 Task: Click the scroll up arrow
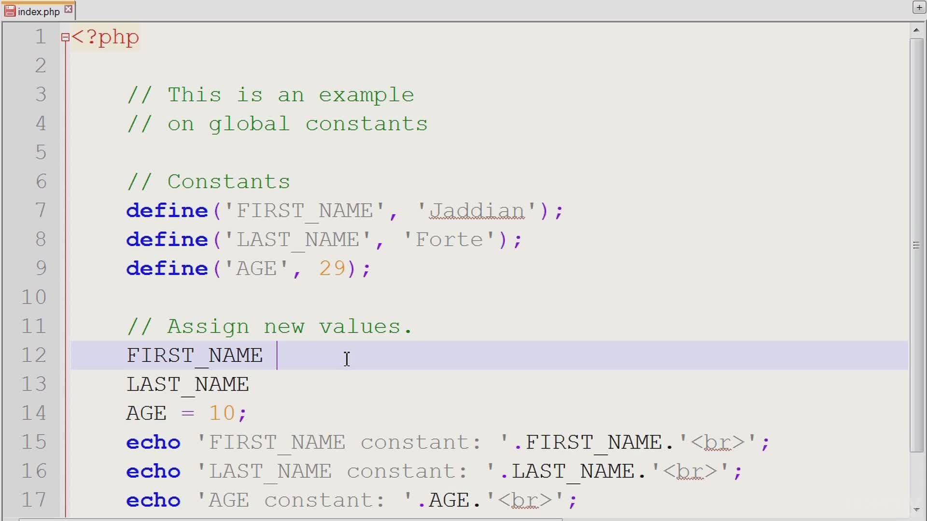click(916, 30)
